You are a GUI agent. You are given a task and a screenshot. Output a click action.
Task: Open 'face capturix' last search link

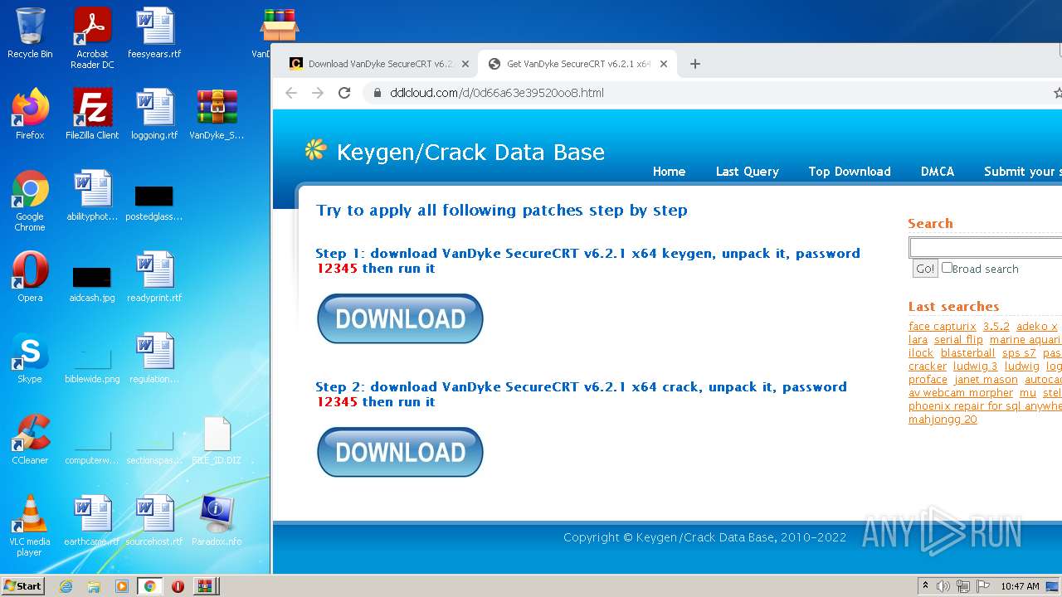943,326
